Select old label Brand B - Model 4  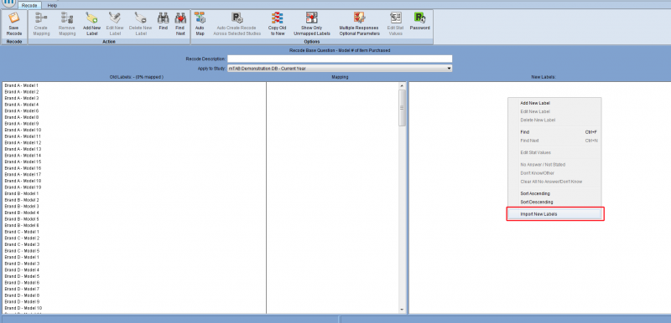22,213
